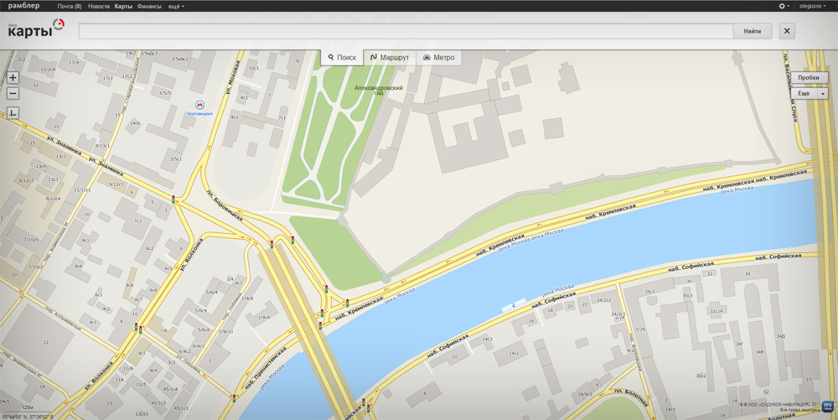The width and height of the screenshot is (838, 420).
Task: Focus the map search input field
Action: click(406, 31)
